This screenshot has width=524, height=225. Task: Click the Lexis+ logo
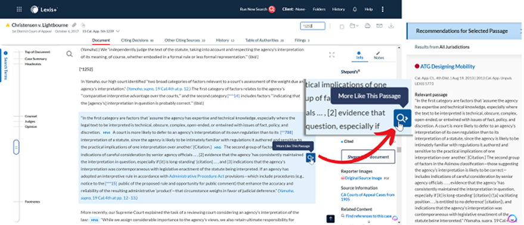44,10
